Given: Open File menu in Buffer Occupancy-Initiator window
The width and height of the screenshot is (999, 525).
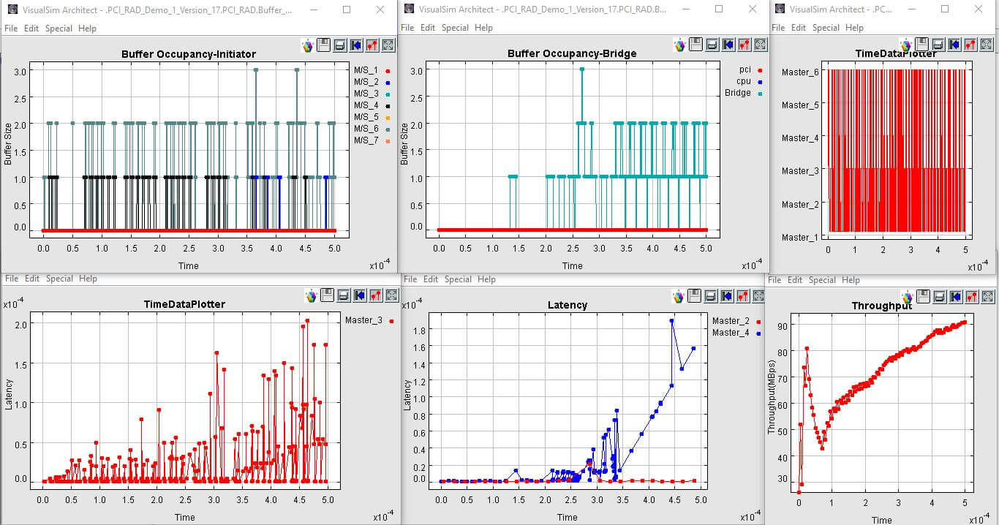Looking at the screenshot, I should click(x=11, y=28).
